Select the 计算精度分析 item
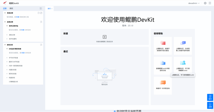Viewport: 214px width, 112px height. tap(13, 82)
